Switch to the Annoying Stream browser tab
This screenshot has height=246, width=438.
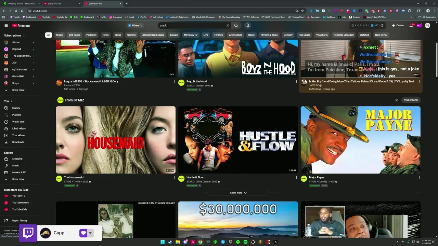tap(21, 3)
